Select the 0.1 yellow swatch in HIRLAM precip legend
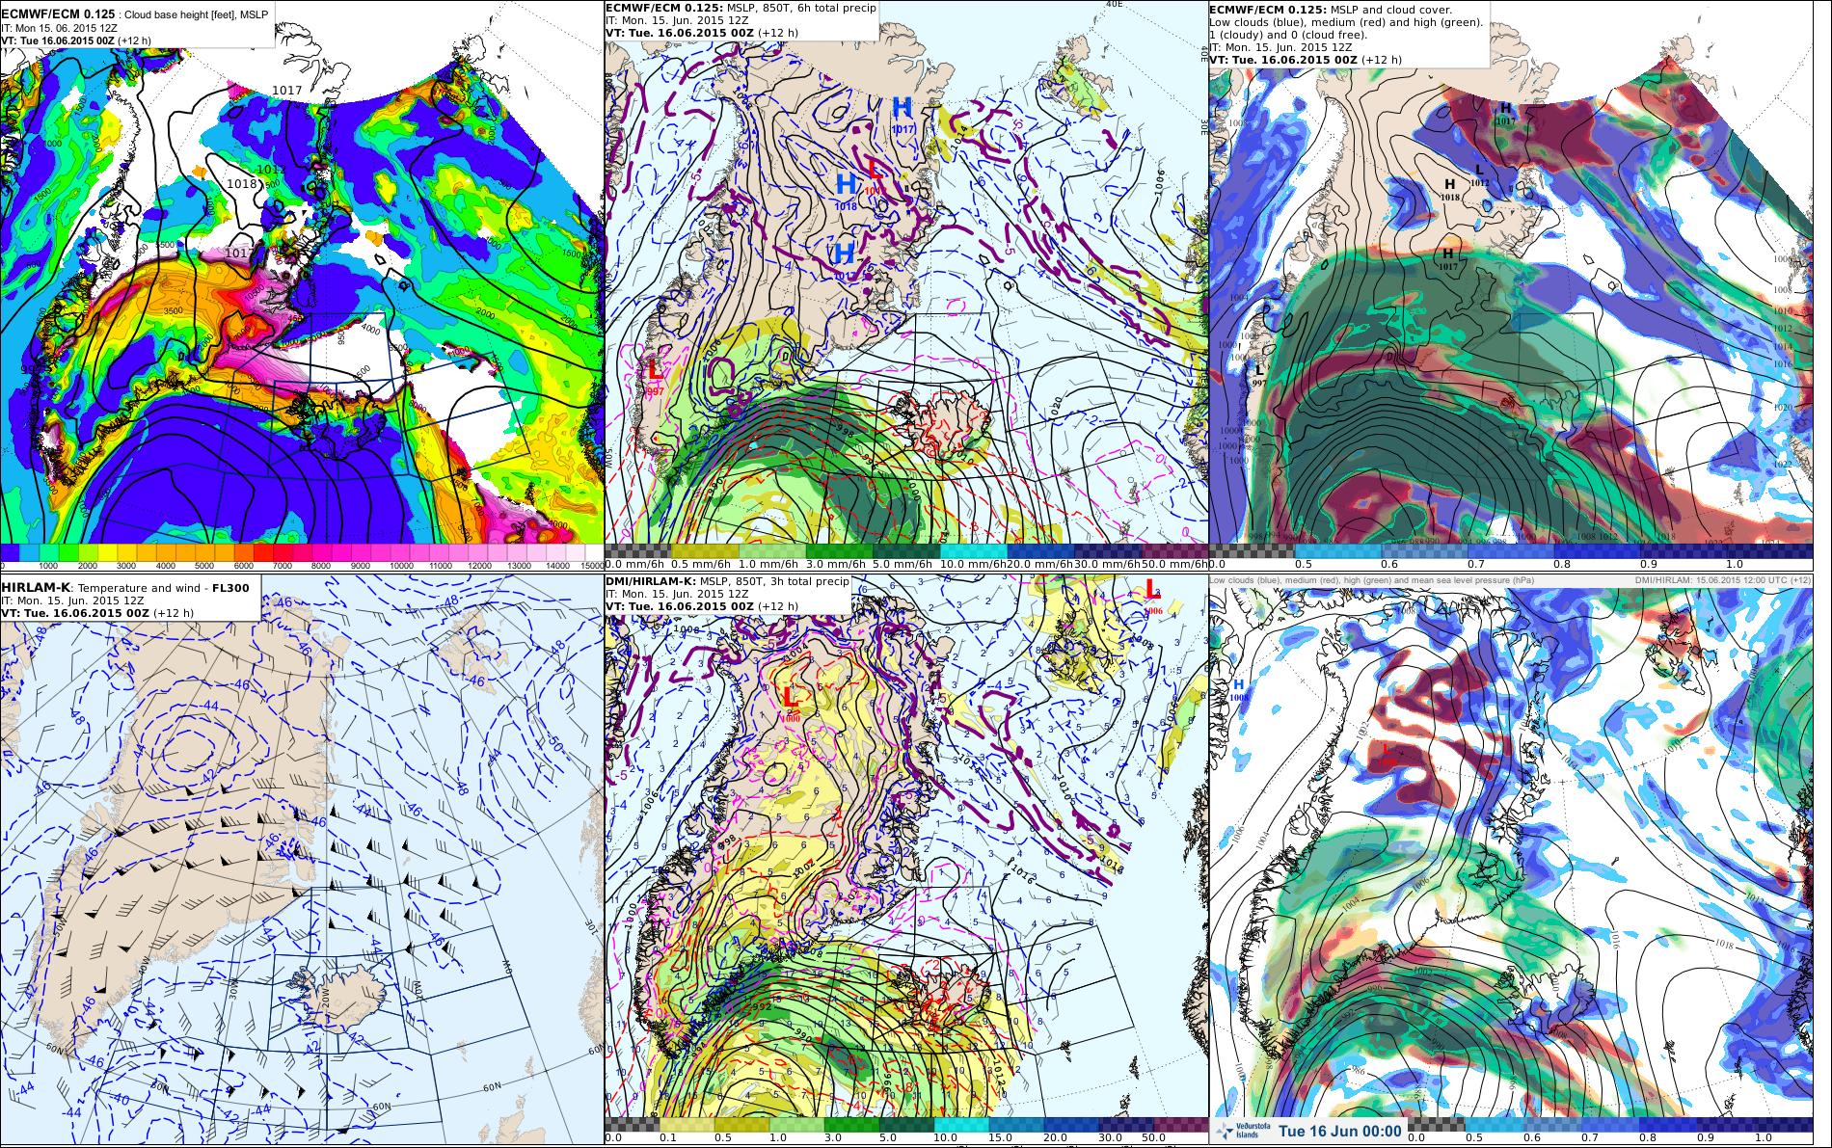The width and height of the screenshot is (1832, 1148). pyautogui.click(x=687, y=1125)
